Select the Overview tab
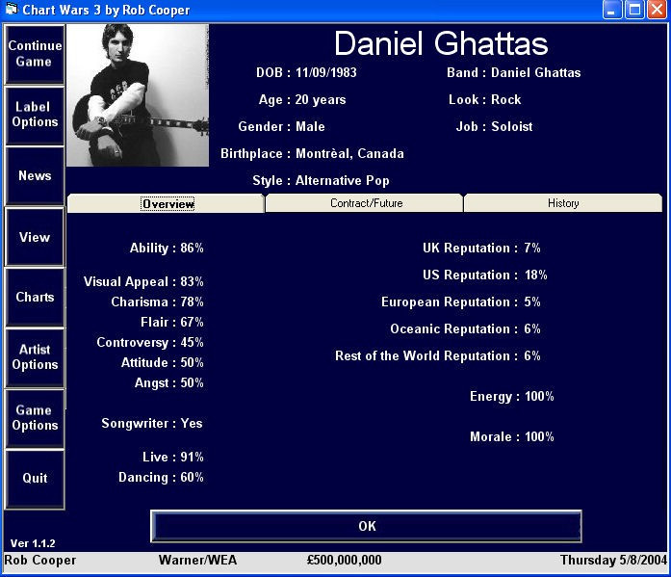Image resolution: width=671 pixels, height=577 pixels. pyautogui.click(x=167, y=203)
